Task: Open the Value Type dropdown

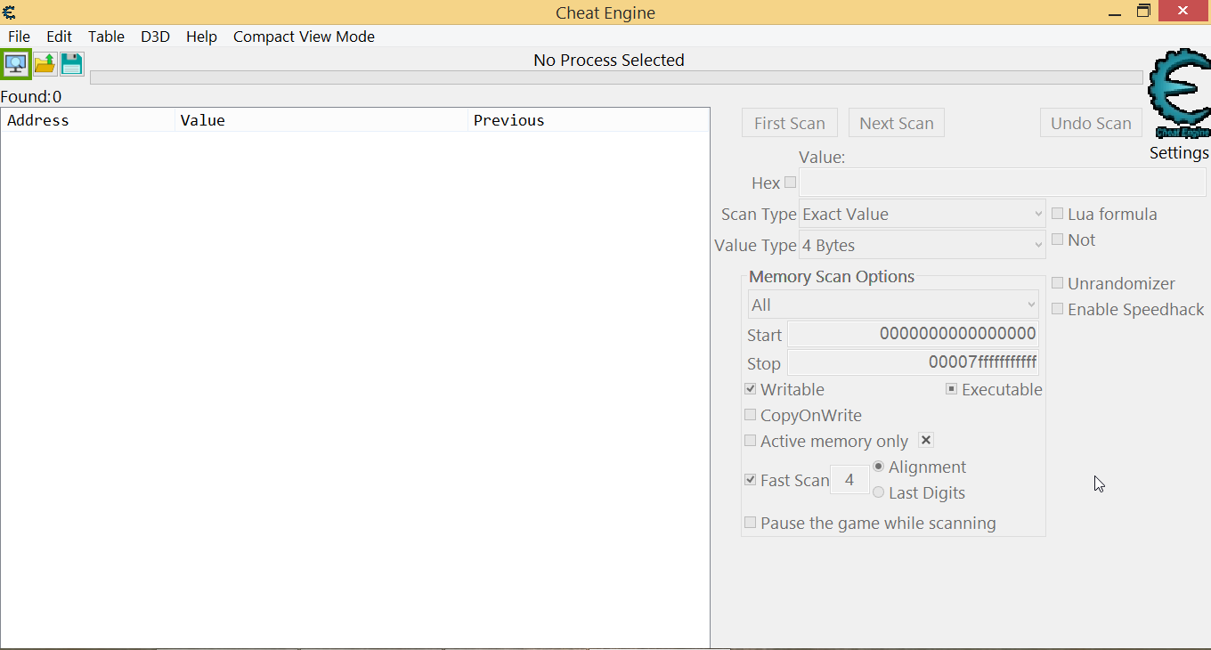Action: (x=922, y=245)
